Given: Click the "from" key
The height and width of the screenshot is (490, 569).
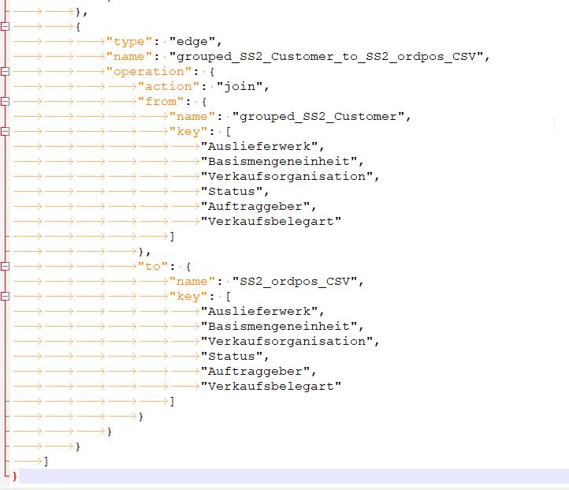Looking at the screenshot, I should click(x=161, y=101).
